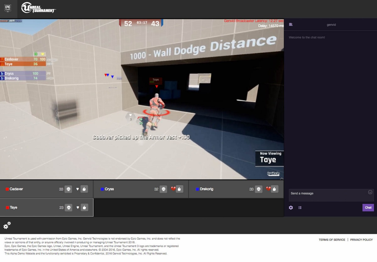Click thumbs-up button for Taye

coord(84,207)
